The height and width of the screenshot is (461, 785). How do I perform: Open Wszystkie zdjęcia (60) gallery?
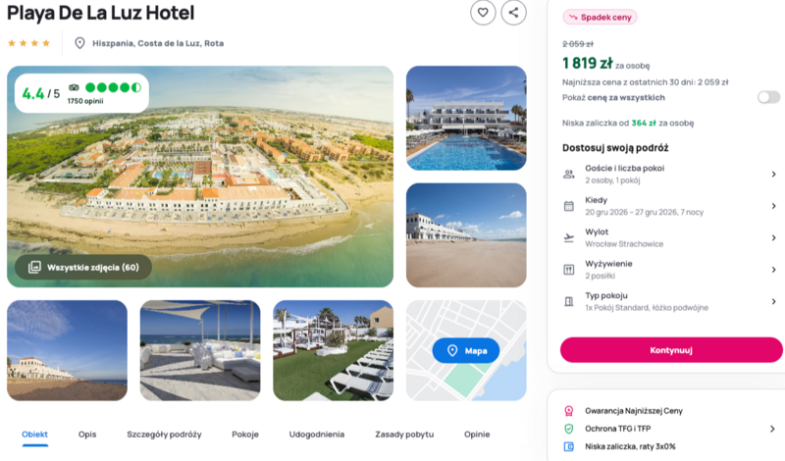click(83, 267)
